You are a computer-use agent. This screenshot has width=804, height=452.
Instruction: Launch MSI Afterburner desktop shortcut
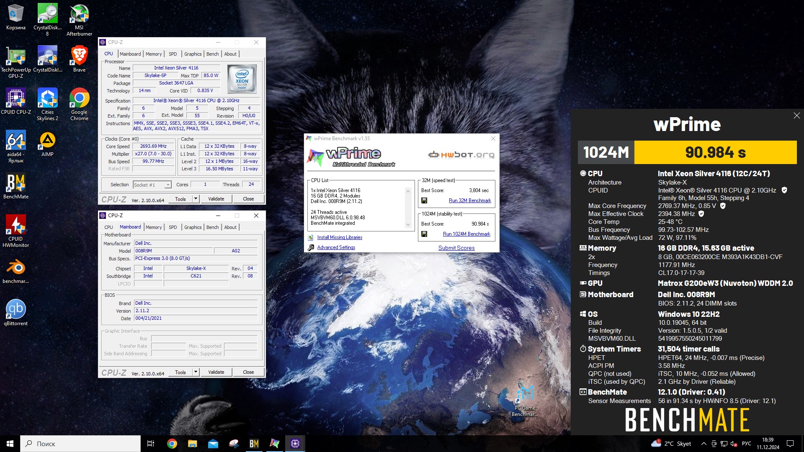[x=79, y=19]
